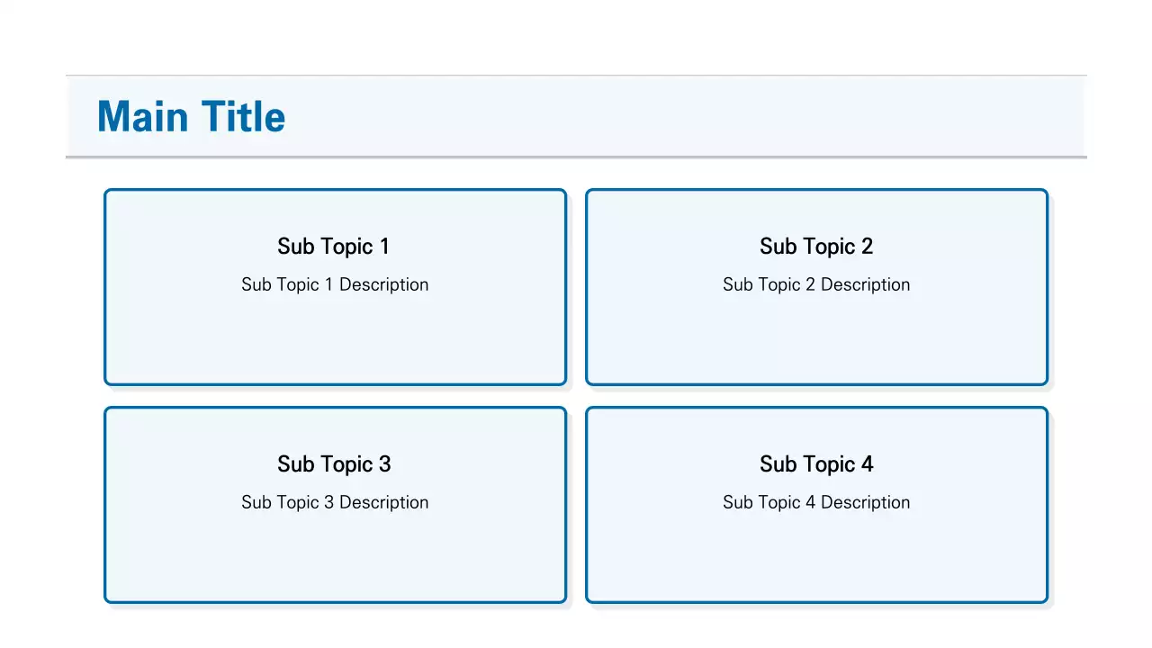
Task: Click the word "Main" in the title
Action: click(x=143, y=117)
